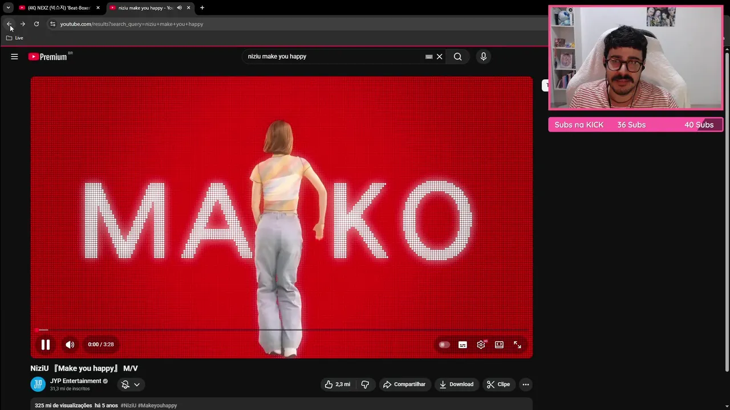Open the JYP Entertainment channel name link
This screenshot has width=730, height=410.
pyautogui.click(x=76, y=381)
